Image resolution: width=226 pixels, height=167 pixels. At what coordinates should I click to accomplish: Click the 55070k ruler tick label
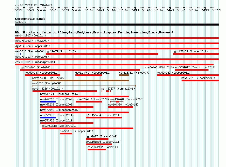[65, 10]
